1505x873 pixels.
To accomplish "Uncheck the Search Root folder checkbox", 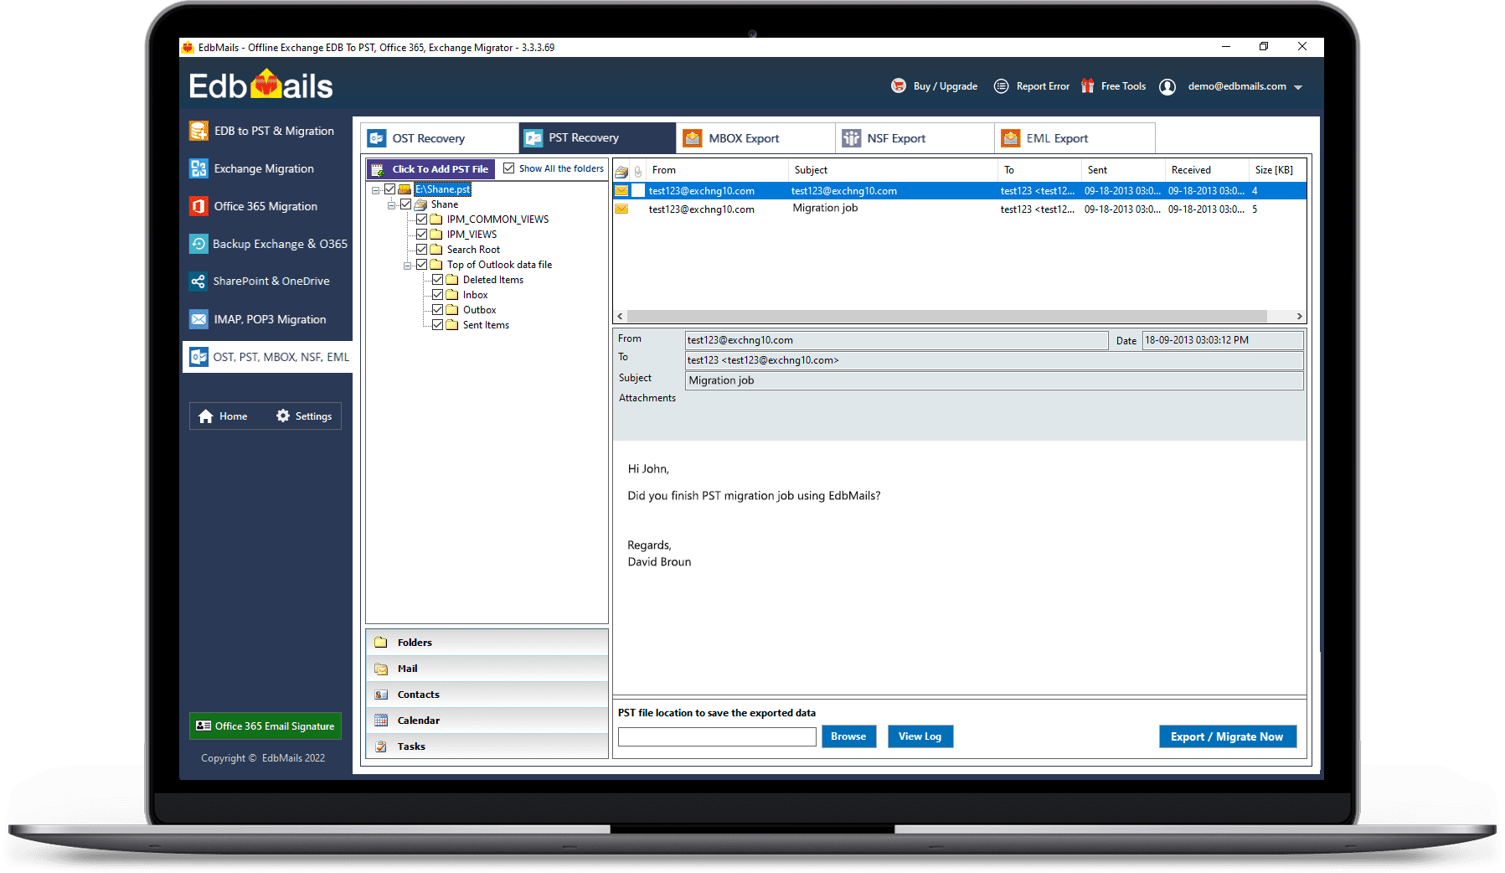I will [x=422, y=250].
